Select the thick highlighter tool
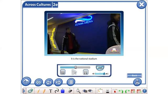 point(44,91)
